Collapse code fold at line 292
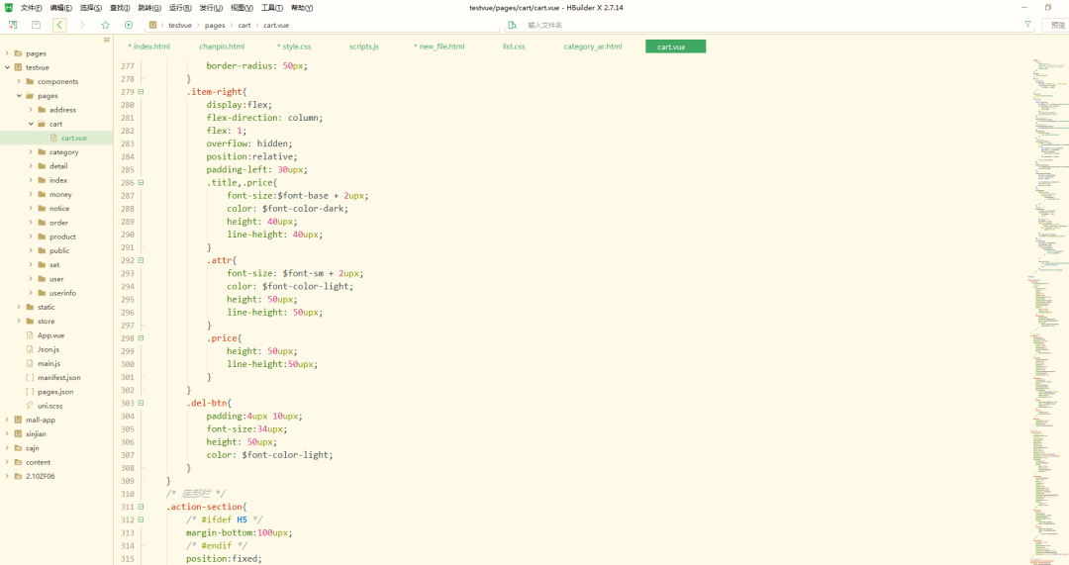Screen dimensions: 1069x565 [x=142, y=259]
